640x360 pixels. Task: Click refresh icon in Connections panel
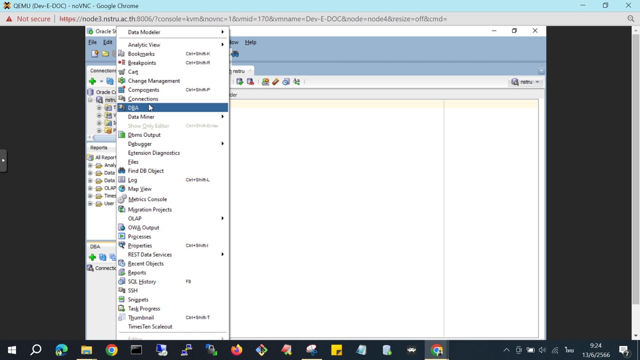click(110, 81)
